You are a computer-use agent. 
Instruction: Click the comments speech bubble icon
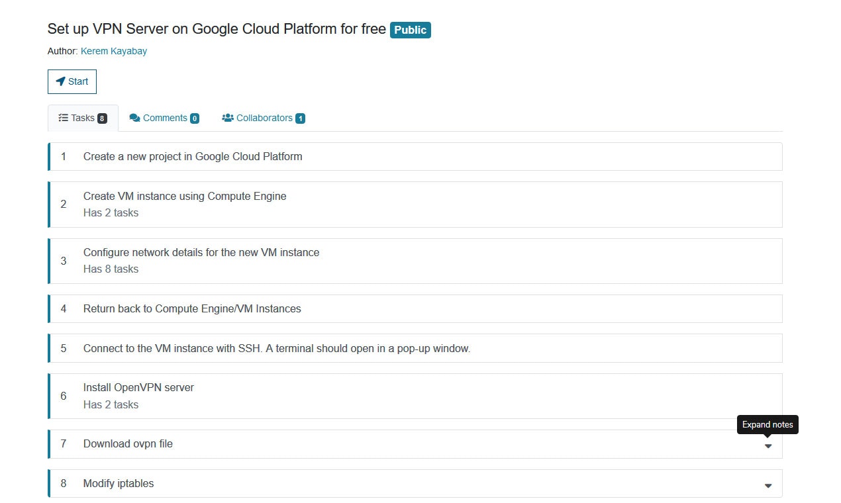(x=134, y=118)
